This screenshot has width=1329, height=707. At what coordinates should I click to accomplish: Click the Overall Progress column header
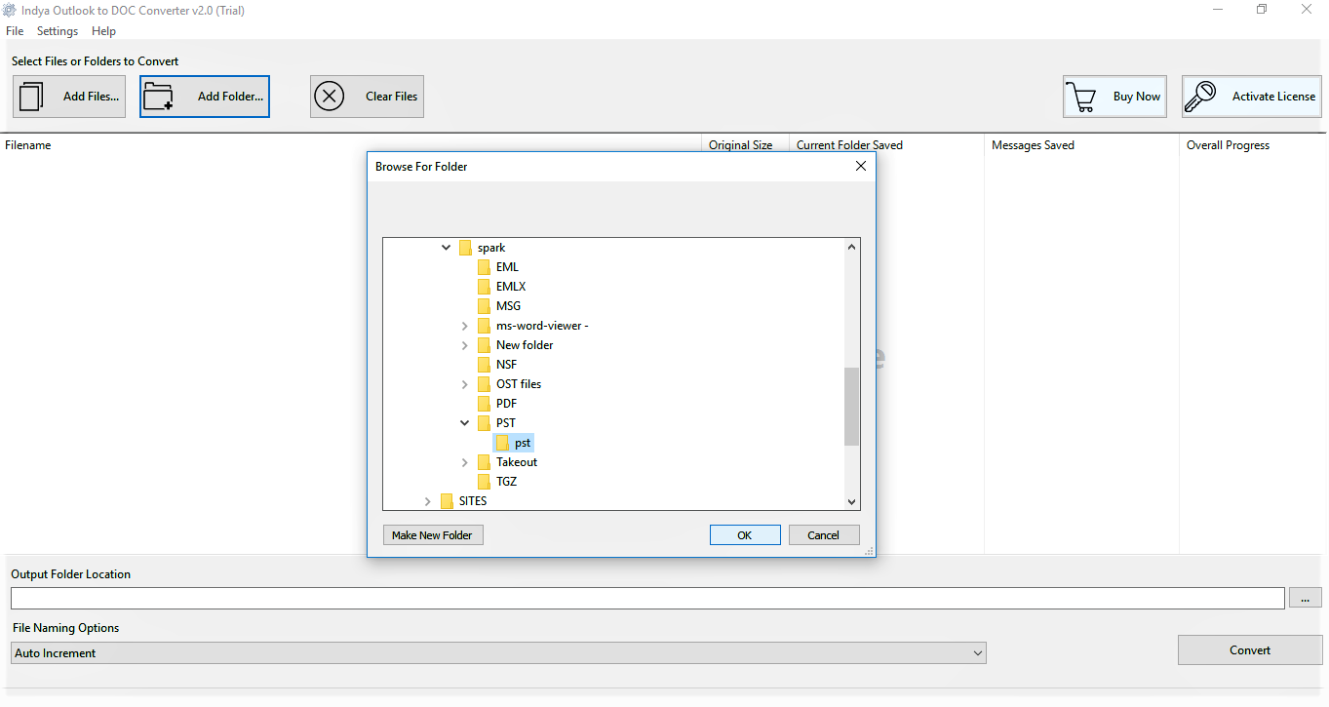[x=1228, y=145]
